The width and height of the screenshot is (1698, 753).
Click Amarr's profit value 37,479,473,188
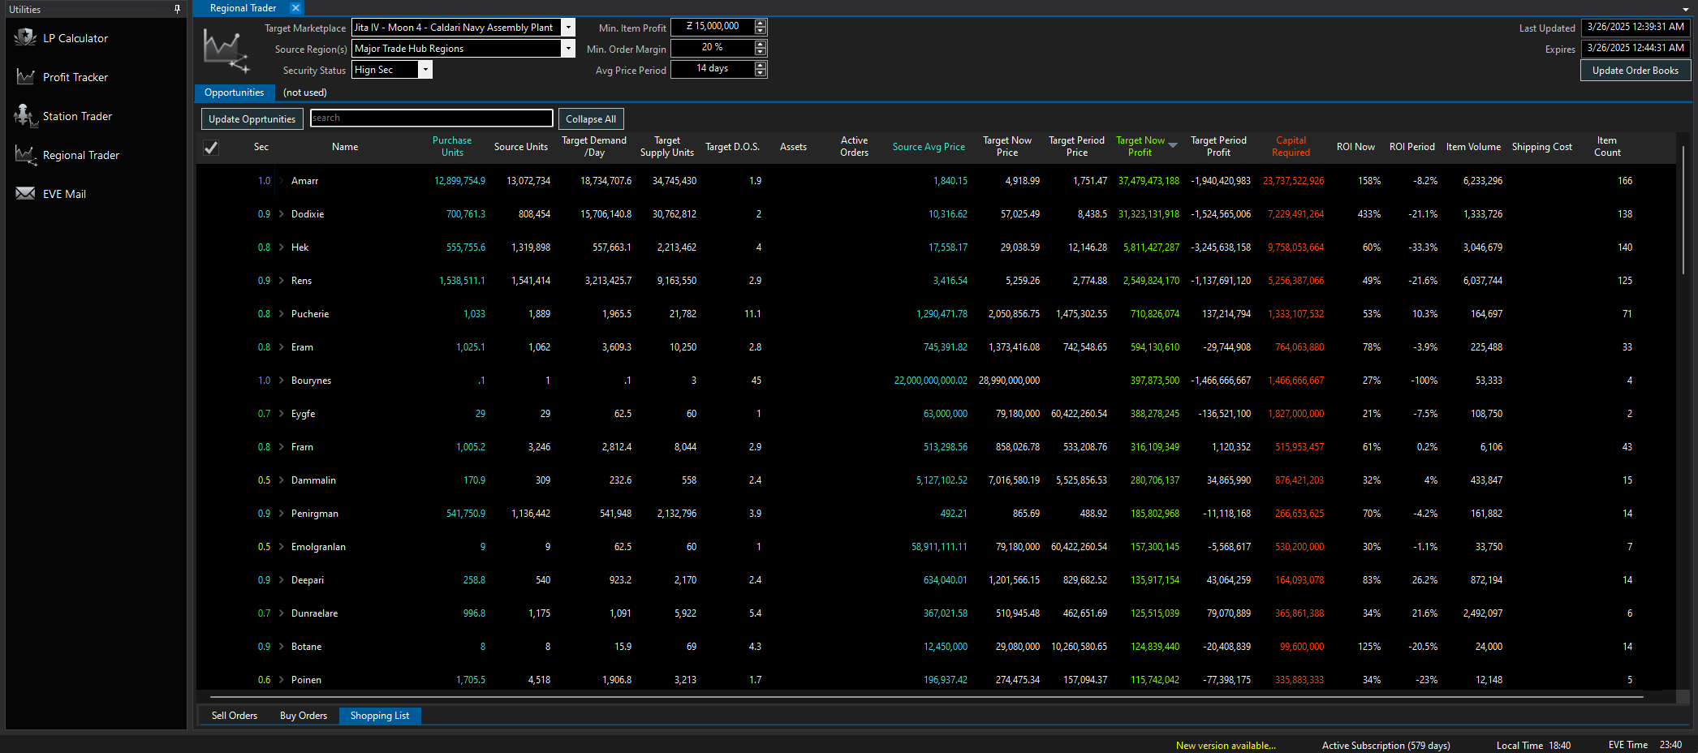pyautogui.click(x=1149, y=181)
